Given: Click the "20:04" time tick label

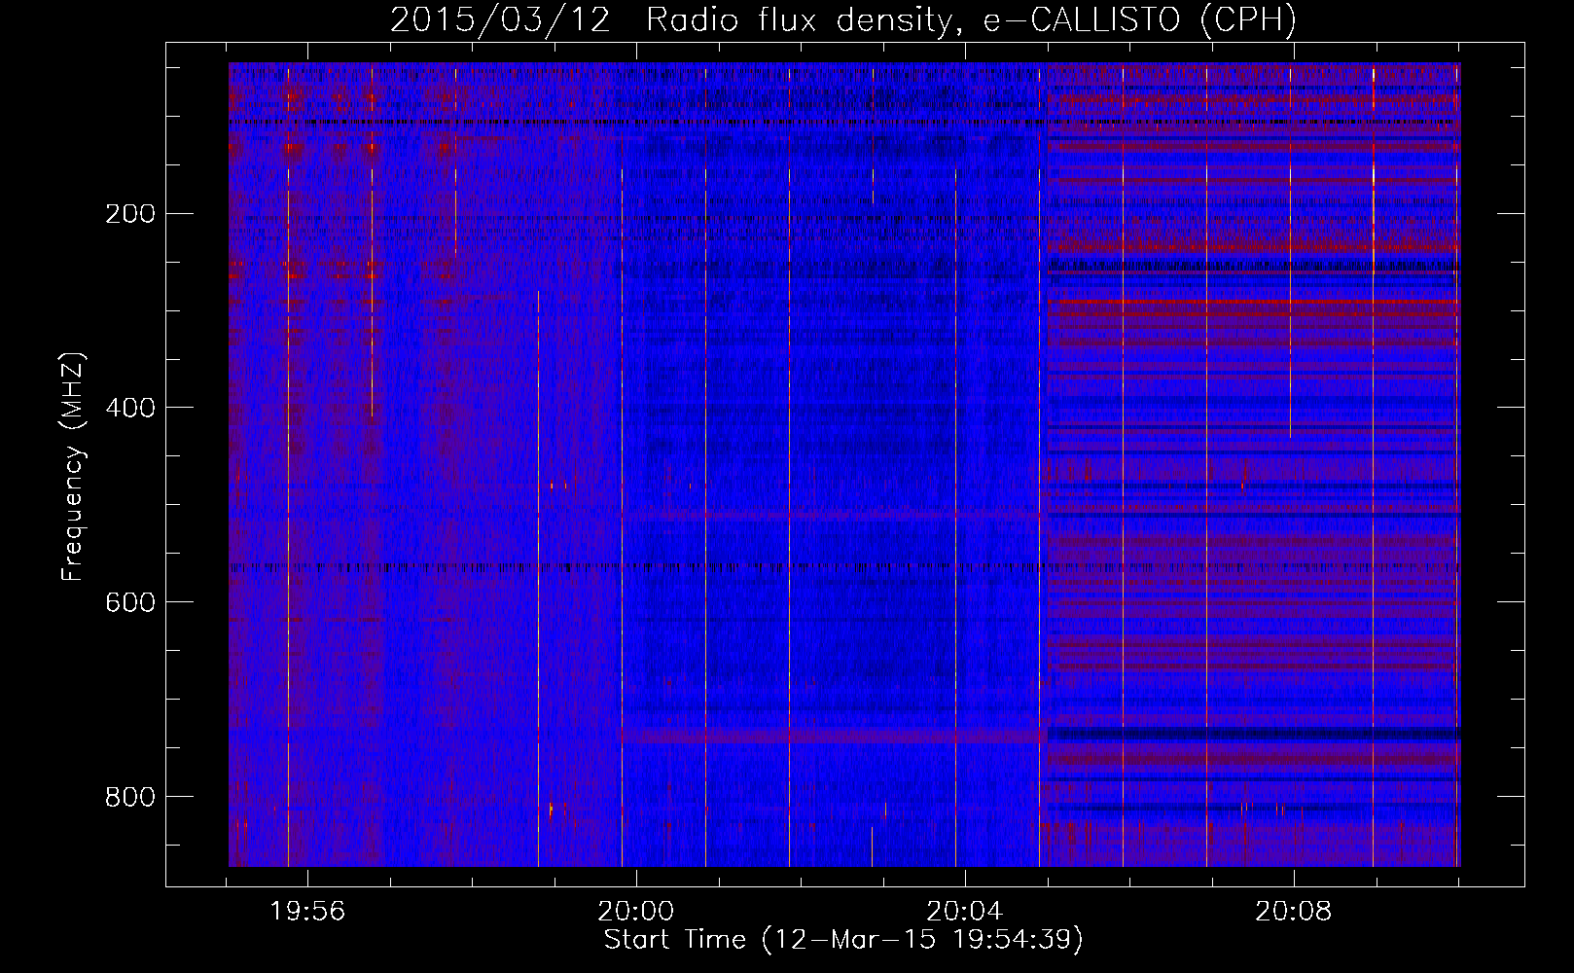Looking at the screenshot, I should point(965,912).
